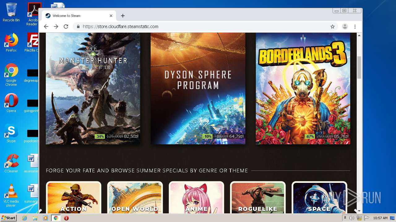Viewport: 396px width, 222px height.
Task: Select the FileZilla desktop shortcut
Action: tap(32, 43)
